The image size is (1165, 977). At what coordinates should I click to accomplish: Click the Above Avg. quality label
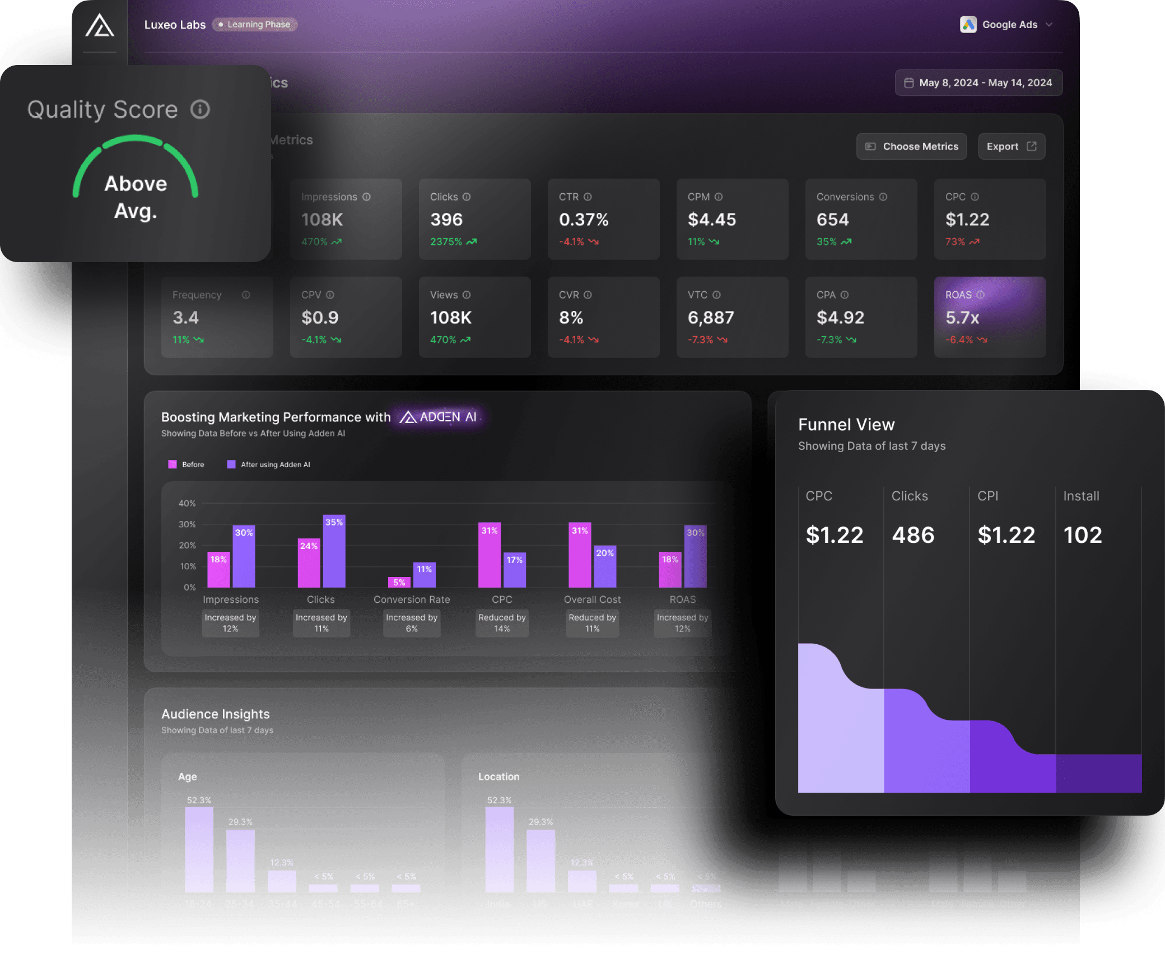[136, 197]
